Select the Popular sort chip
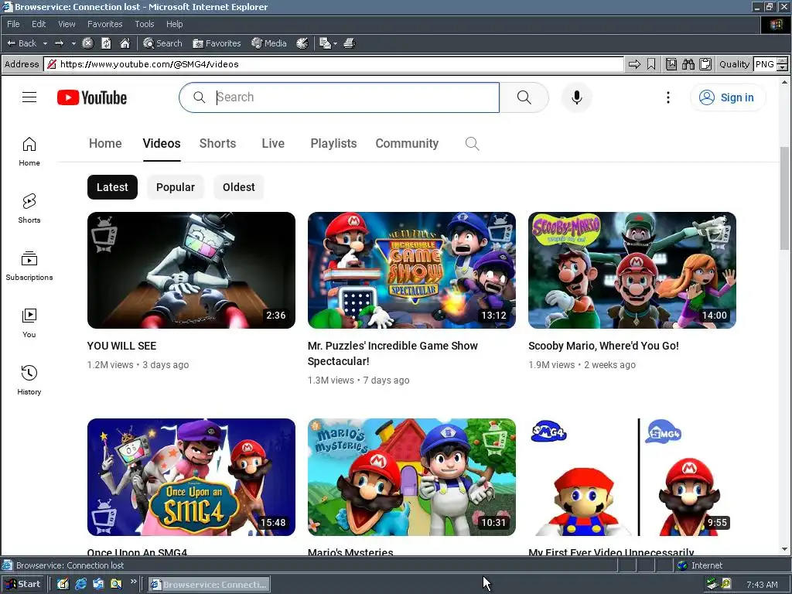 point(176,187)
